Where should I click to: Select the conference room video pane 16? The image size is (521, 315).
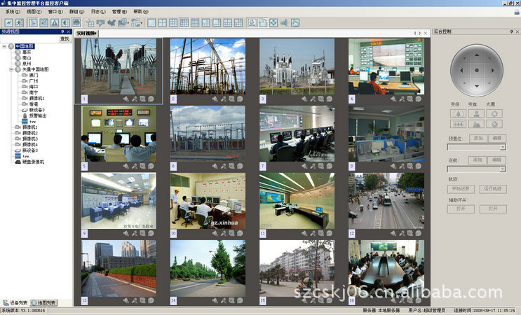386,269
